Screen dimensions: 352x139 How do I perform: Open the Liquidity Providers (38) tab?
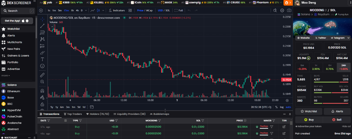click(x=130, y=114)
